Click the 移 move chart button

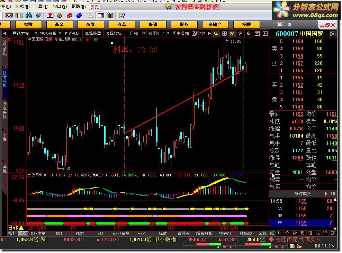pos(249,33)
